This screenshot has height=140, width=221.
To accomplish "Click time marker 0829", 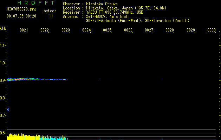I will pyautogui.click(x=191, y=30).
